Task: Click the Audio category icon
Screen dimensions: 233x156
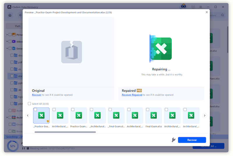Action: click(14, 110)
